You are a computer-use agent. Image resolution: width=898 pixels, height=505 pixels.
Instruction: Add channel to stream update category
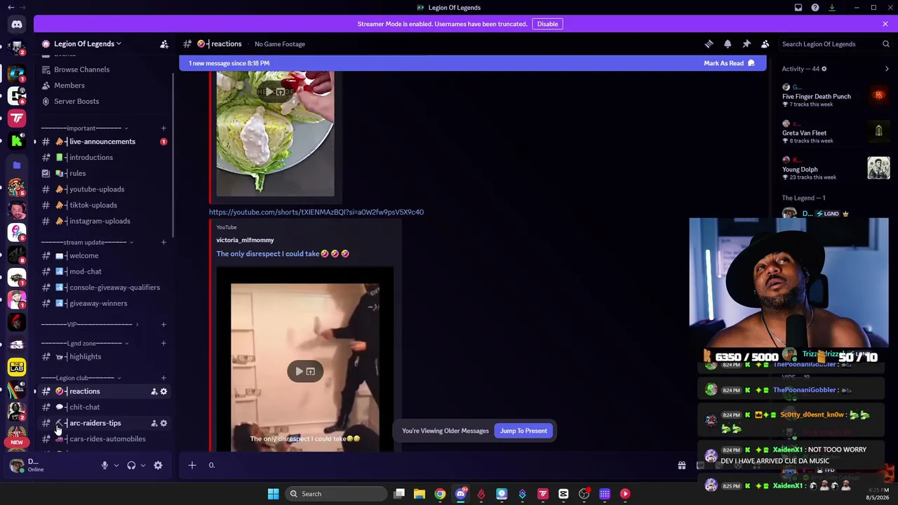(163, 242)
